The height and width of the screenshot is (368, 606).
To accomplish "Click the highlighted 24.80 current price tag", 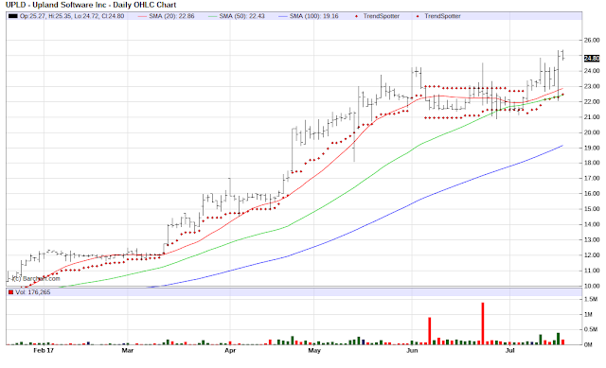I will pos(591,59).
